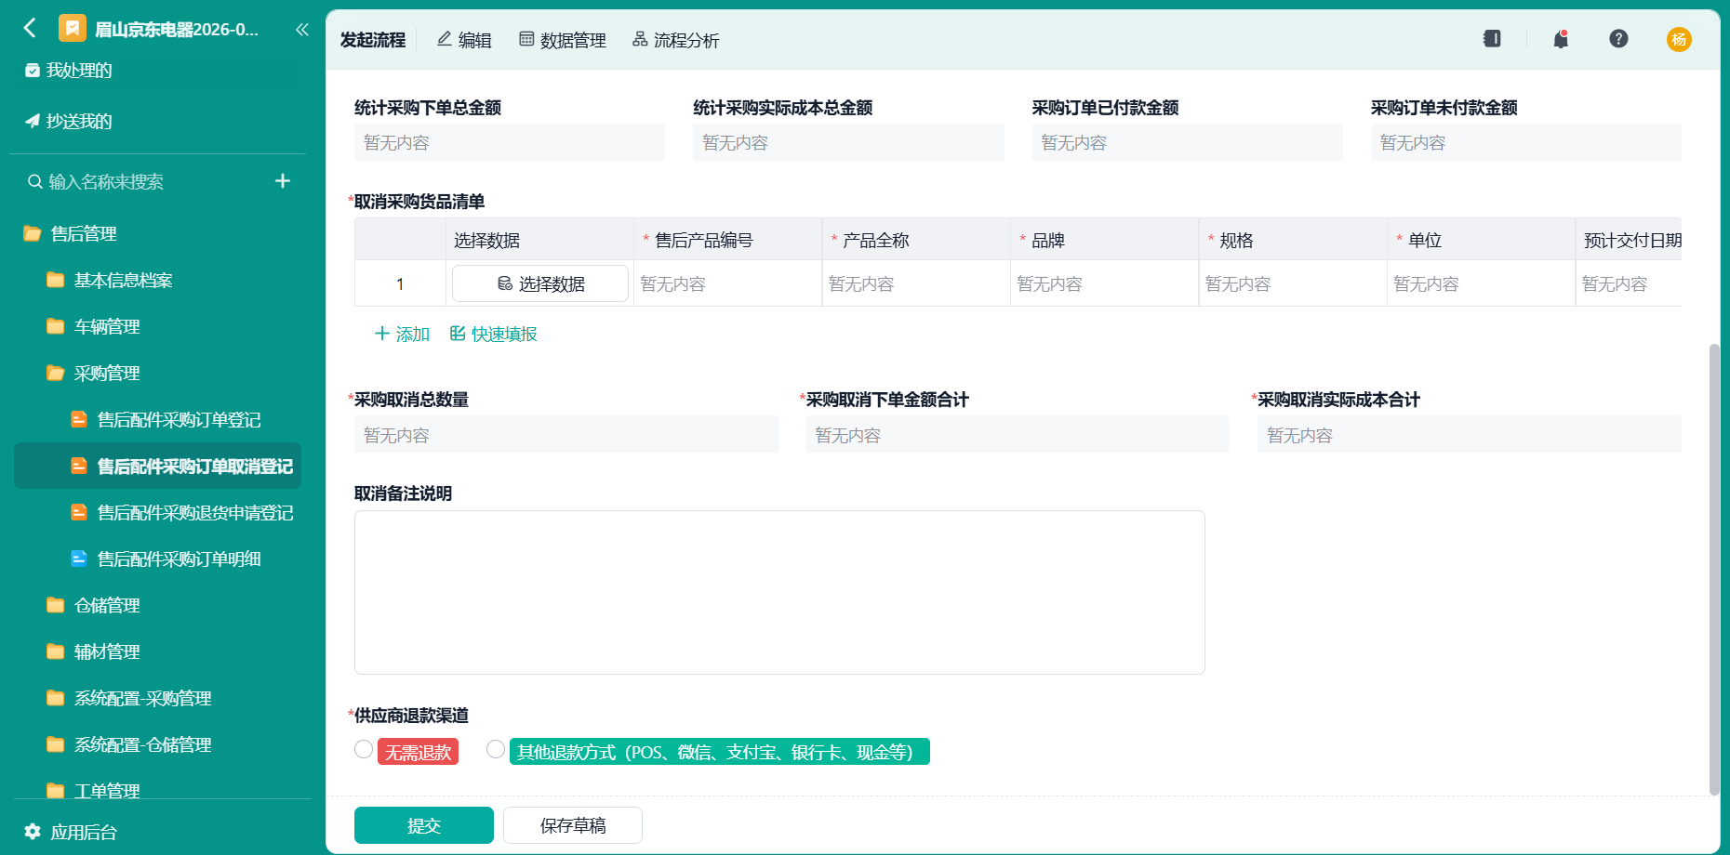Select the 其他退款方式 radio button
This screenshot has height=855, width=1730.
tap(496, 749)
